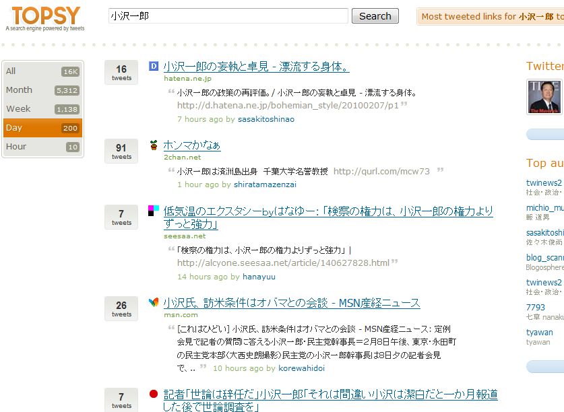Click the '14 hours ago' timestamp
This screenshot has width=564, height=412.
[202, 277]
